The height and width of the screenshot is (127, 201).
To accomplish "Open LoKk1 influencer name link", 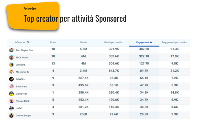I will pos(19,108).
